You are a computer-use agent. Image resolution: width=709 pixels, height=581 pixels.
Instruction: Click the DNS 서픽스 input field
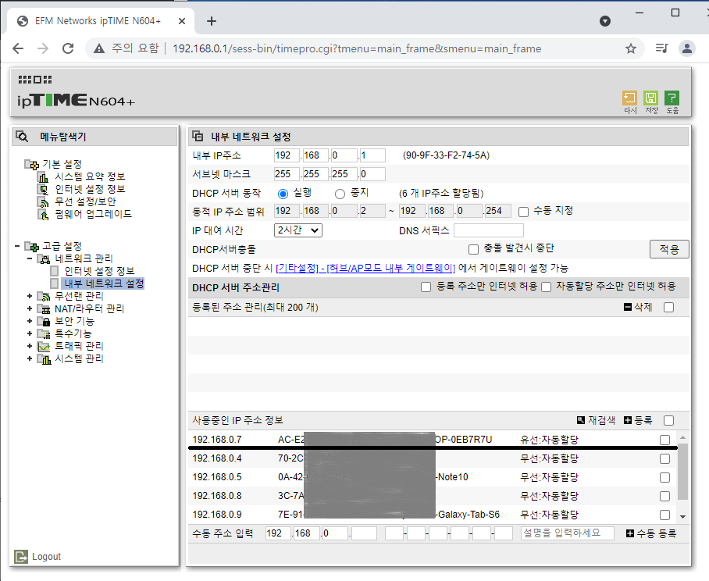(489, 230)
